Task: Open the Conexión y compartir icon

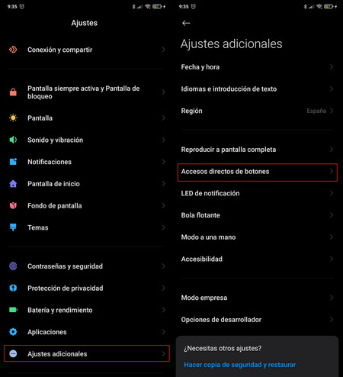Action: 13,50
